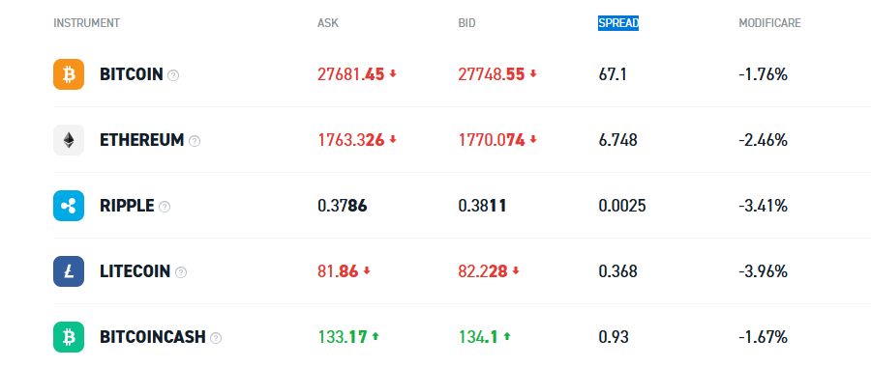Click the Ethereum diamond logo icon
This screenshot has width=871, height=367.
click(69, 140)
